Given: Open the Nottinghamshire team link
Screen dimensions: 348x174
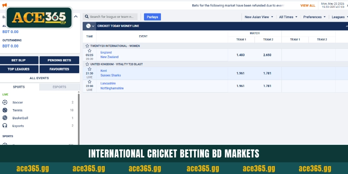Looking at the screenshot, I should coord(112,88).
